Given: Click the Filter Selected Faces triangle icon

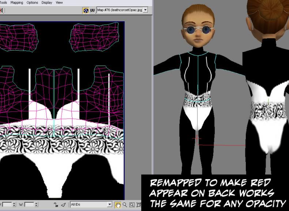Looking at the screenshot, I should point(63,205).
